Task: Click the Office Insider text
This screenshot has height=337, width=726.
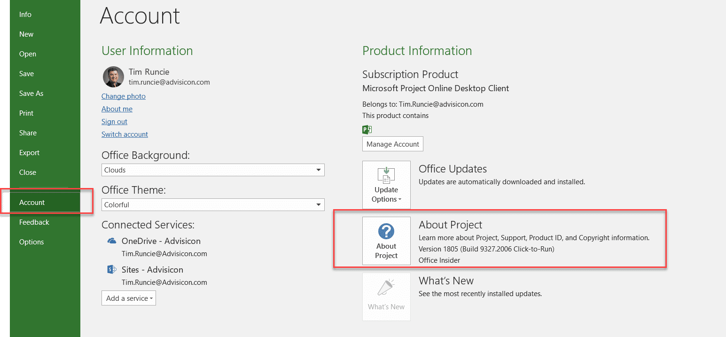Action: 439,260
